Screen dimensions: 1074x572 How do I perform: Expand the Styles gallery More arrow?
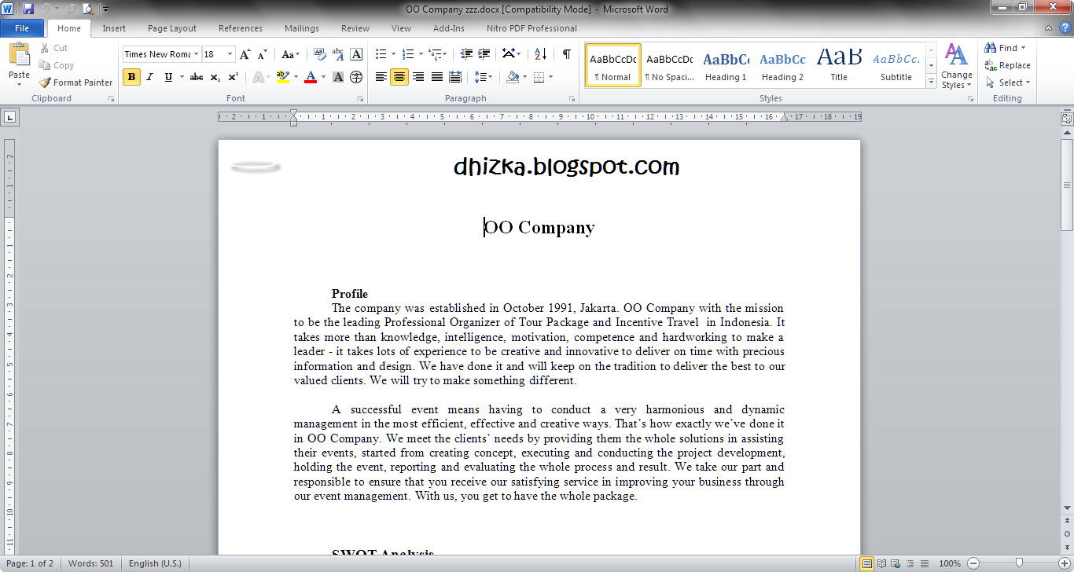point(932,82)
